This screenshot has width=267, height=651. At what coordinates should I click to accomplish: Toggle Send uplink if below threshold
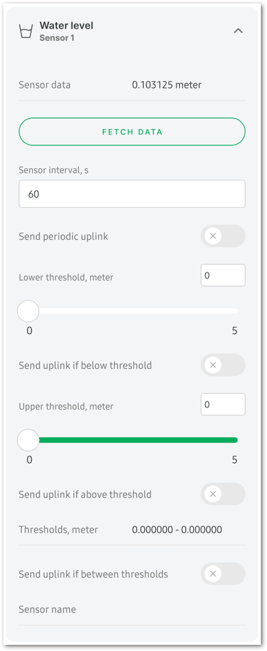223,365
